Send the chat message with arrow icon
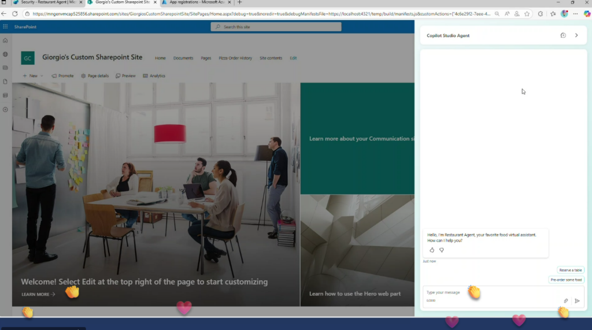This screenshot has width=592, height=330. (577, 301)
